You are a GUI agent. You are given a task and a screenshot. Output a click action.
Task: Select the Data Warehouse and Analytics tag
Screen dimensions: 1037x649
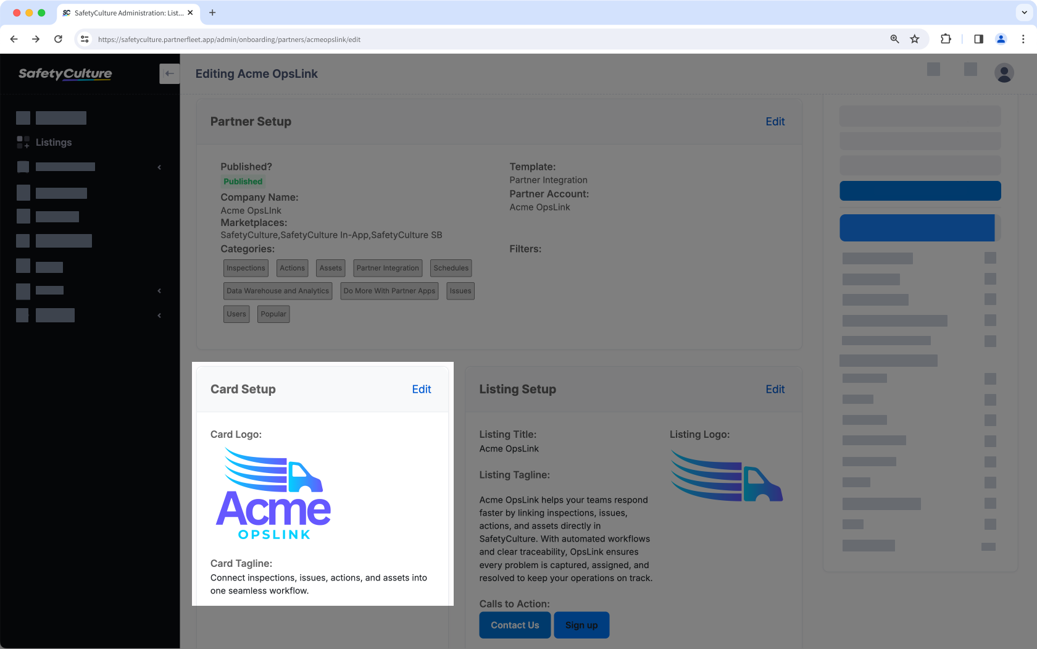coord(278,291)
